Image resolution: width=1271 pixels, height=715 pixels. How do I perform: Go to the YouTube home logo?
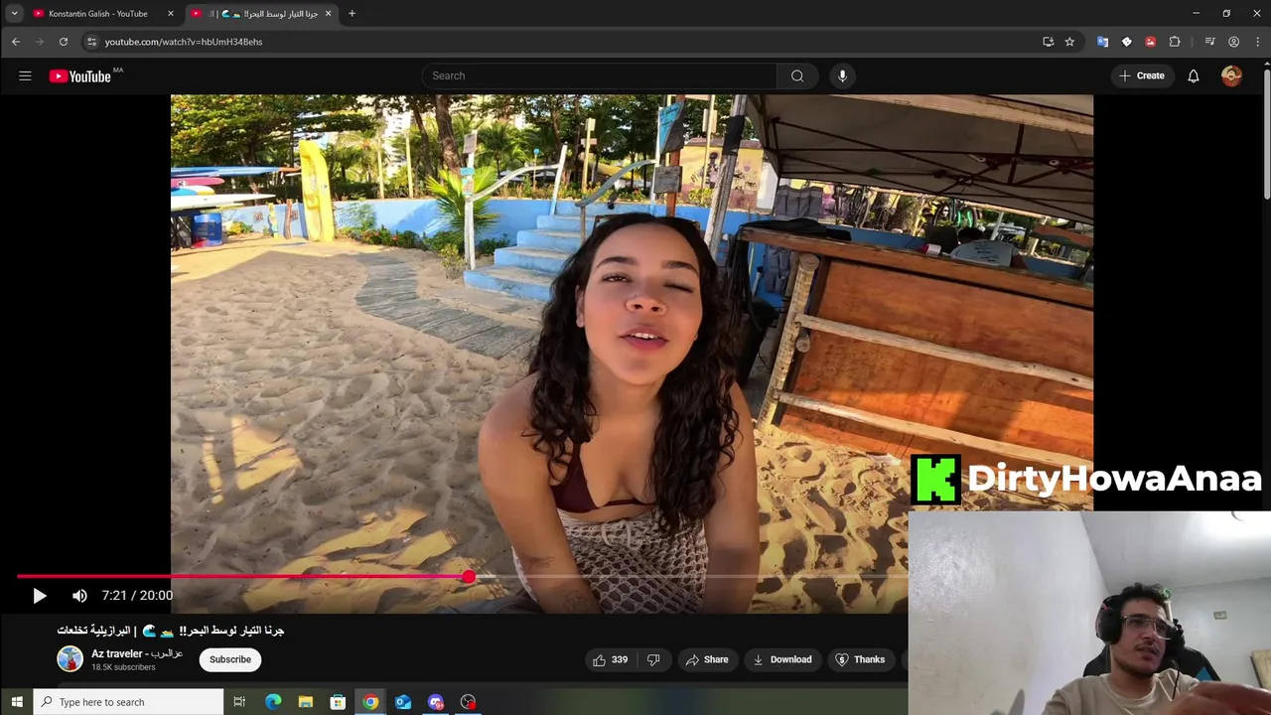[80, 76]
